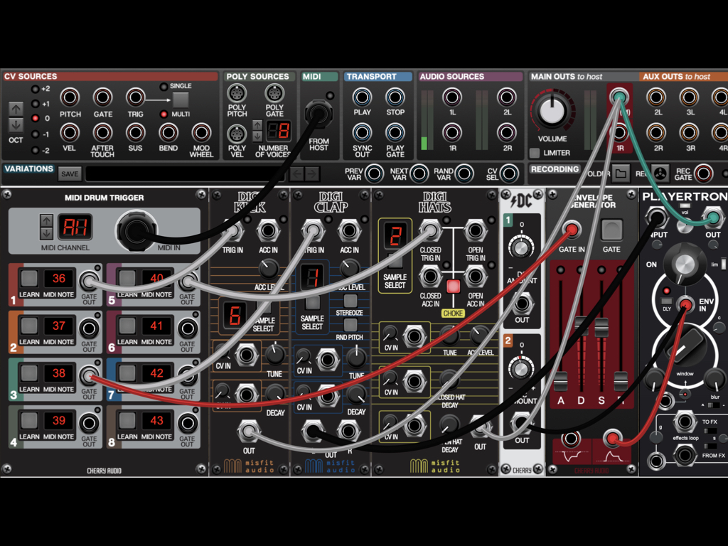
Task: Click the recording folder icon
Action: pyautogui.click(x=621, y=173)
